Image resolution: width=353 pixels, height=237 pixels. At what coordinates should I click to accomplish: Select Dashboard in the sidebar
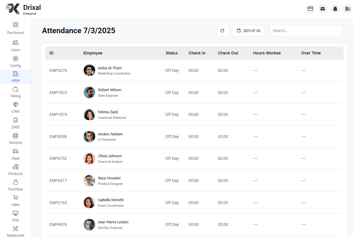(15, 28)
